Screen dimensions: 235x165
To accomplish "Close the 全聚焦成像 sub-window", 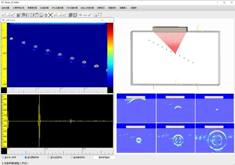I will pos(110,20).
